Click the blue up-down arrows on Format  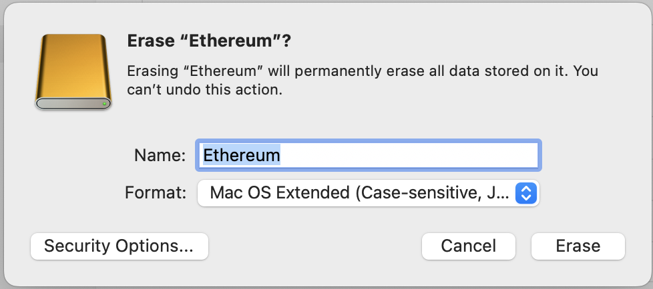pos(527,193)
